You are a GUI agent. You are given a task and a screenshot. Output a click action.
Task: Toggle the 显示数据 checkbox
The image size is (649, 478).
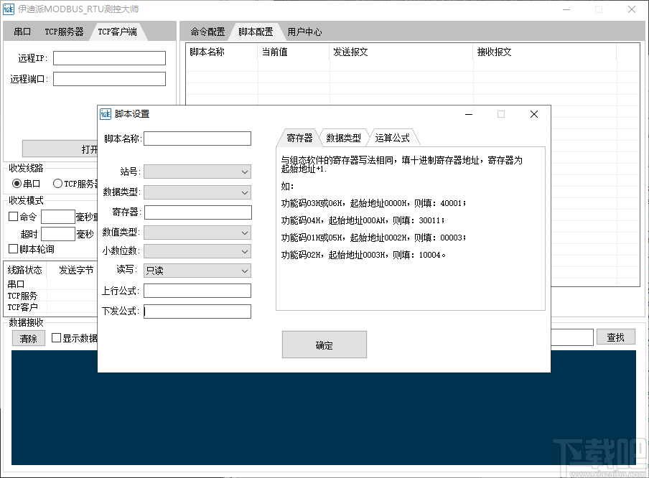[x=55, y=338]
